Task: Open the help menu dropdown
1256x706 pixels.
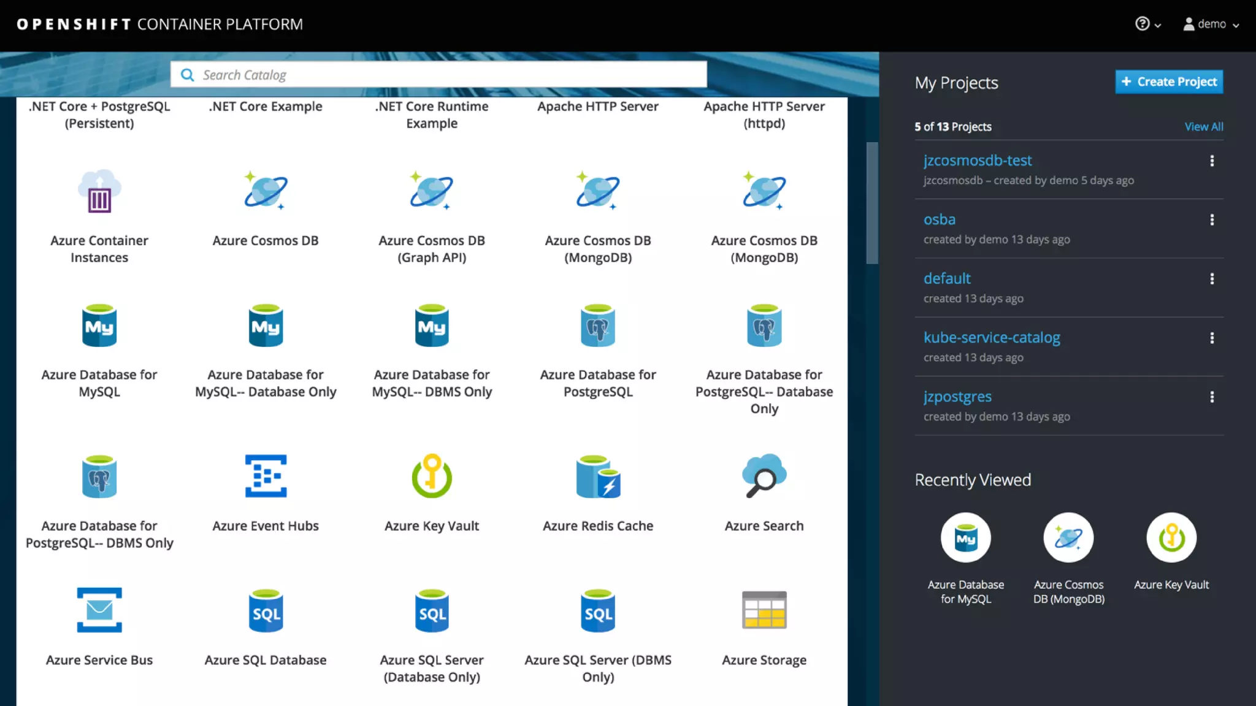Action: 1147,24
